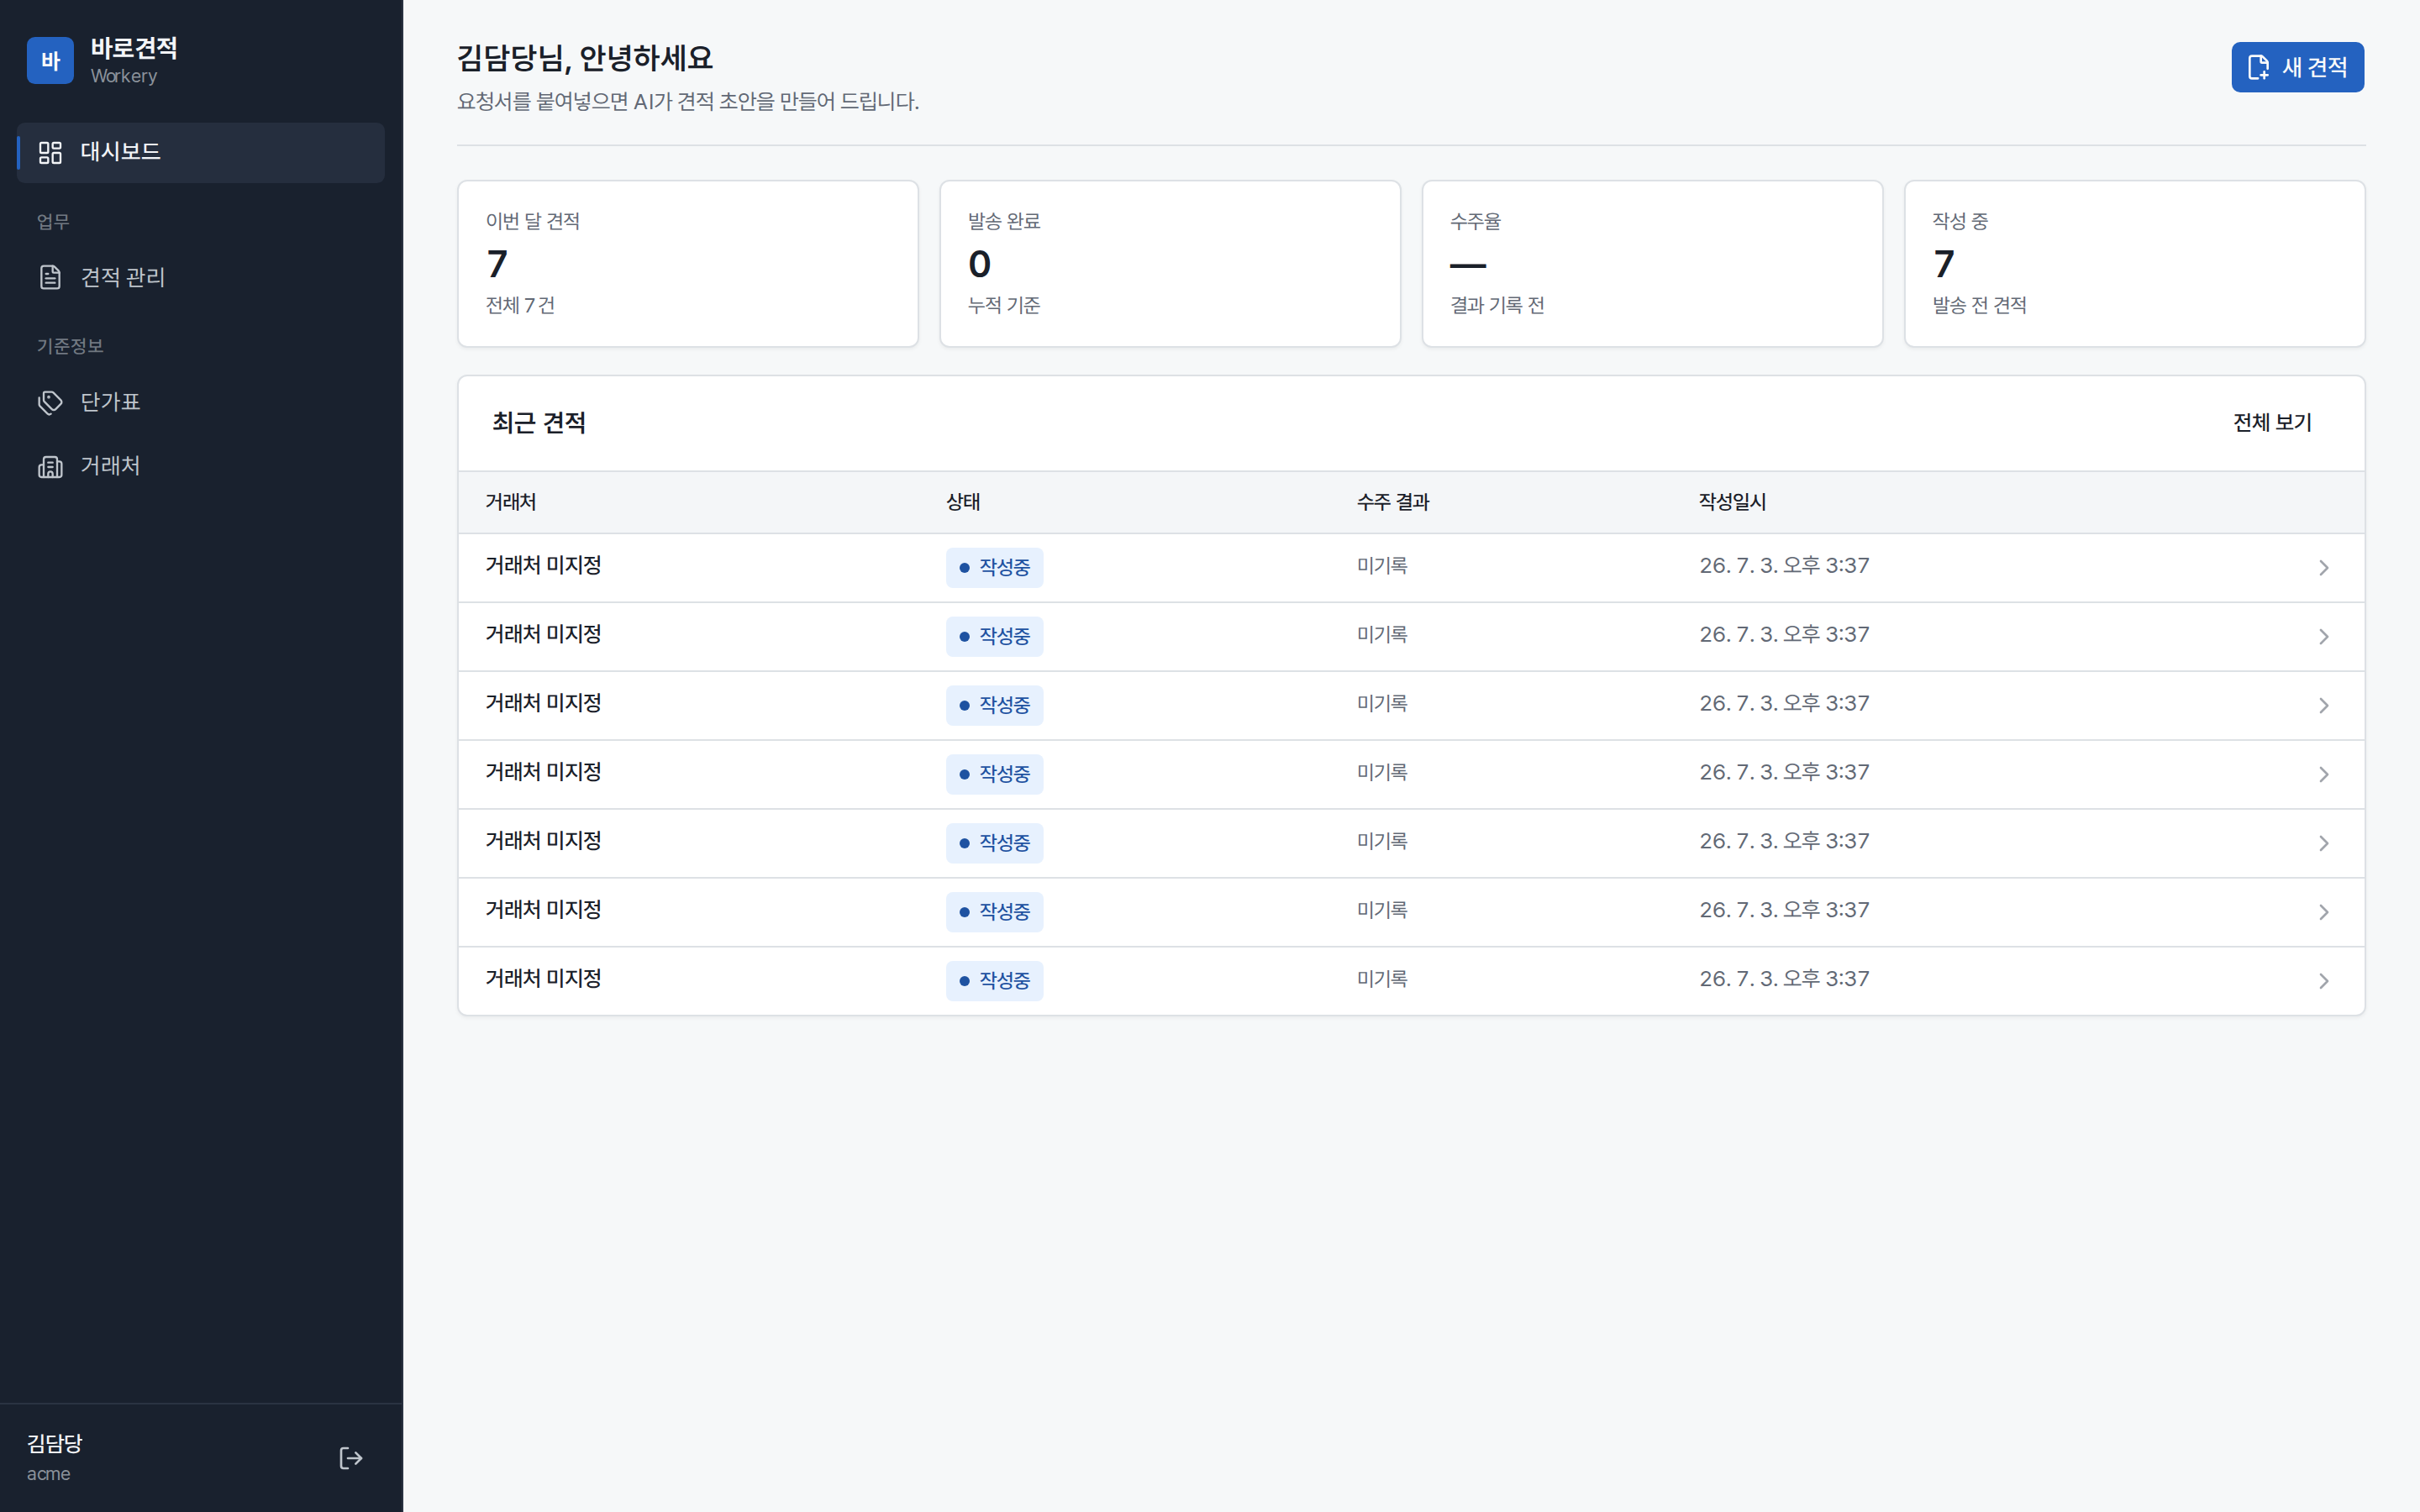Click the 바로견적 logo icon

50,61
